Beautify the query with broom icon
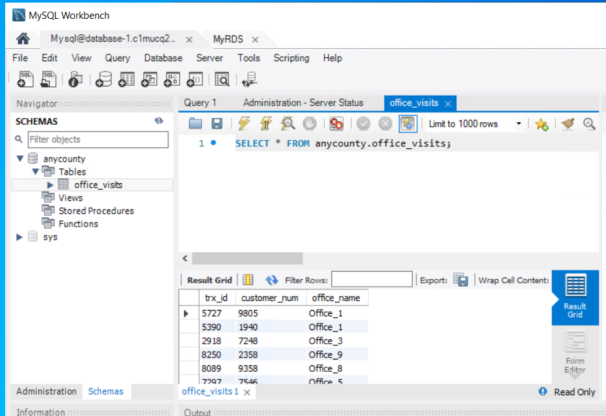The width and height of the screenshot is (606, 416). point(568,123)
